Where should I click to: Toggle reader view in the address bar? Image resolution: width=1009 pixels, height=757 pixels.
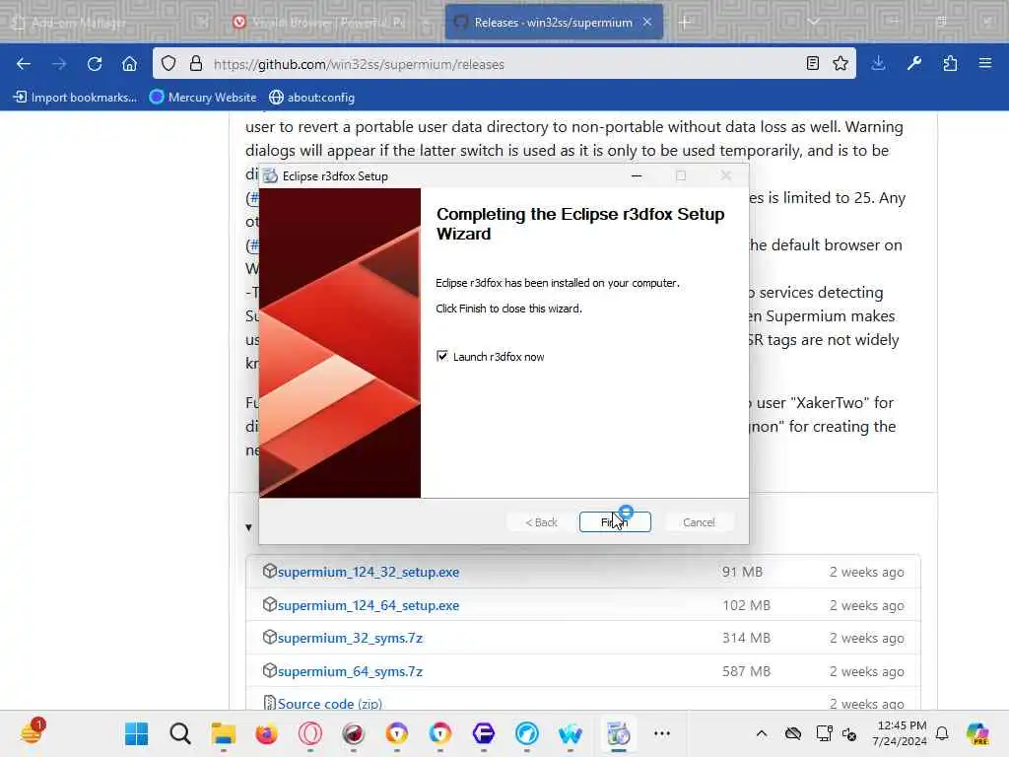point(813,64)
